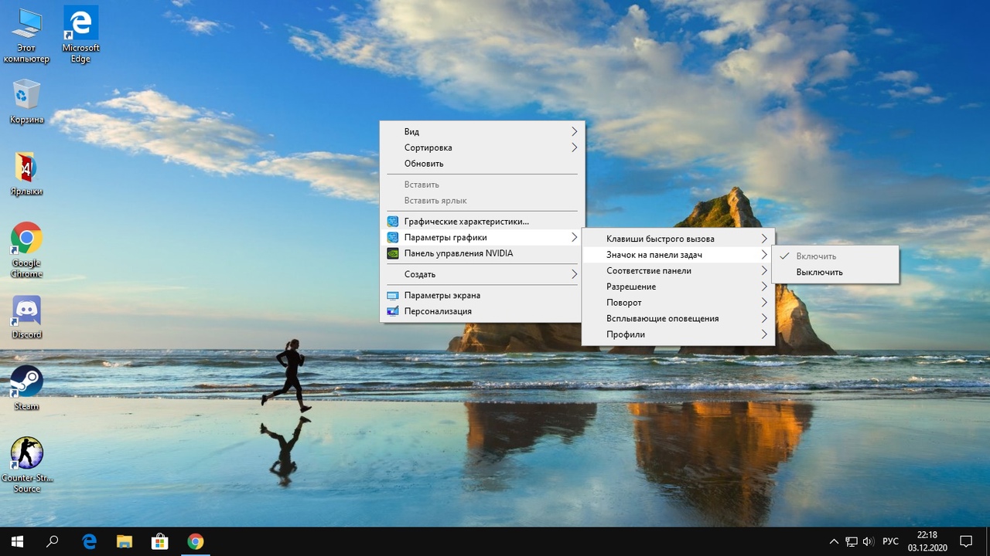
Task: Select the Discord desktop shortcut
Action: (26, 317)
